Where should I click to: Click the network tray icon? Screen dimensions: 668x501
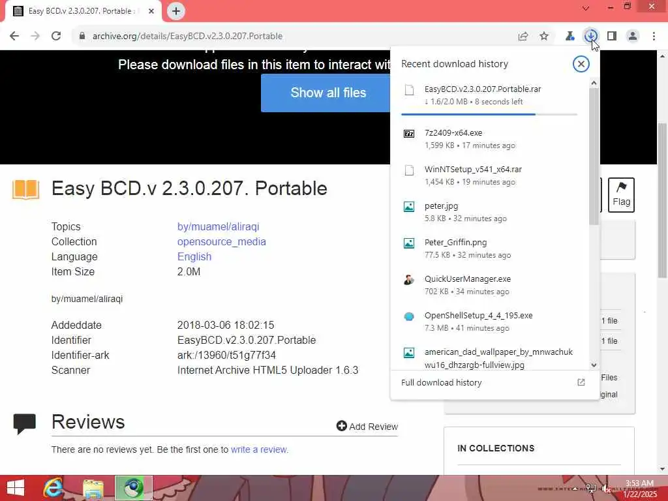[591, 488]
